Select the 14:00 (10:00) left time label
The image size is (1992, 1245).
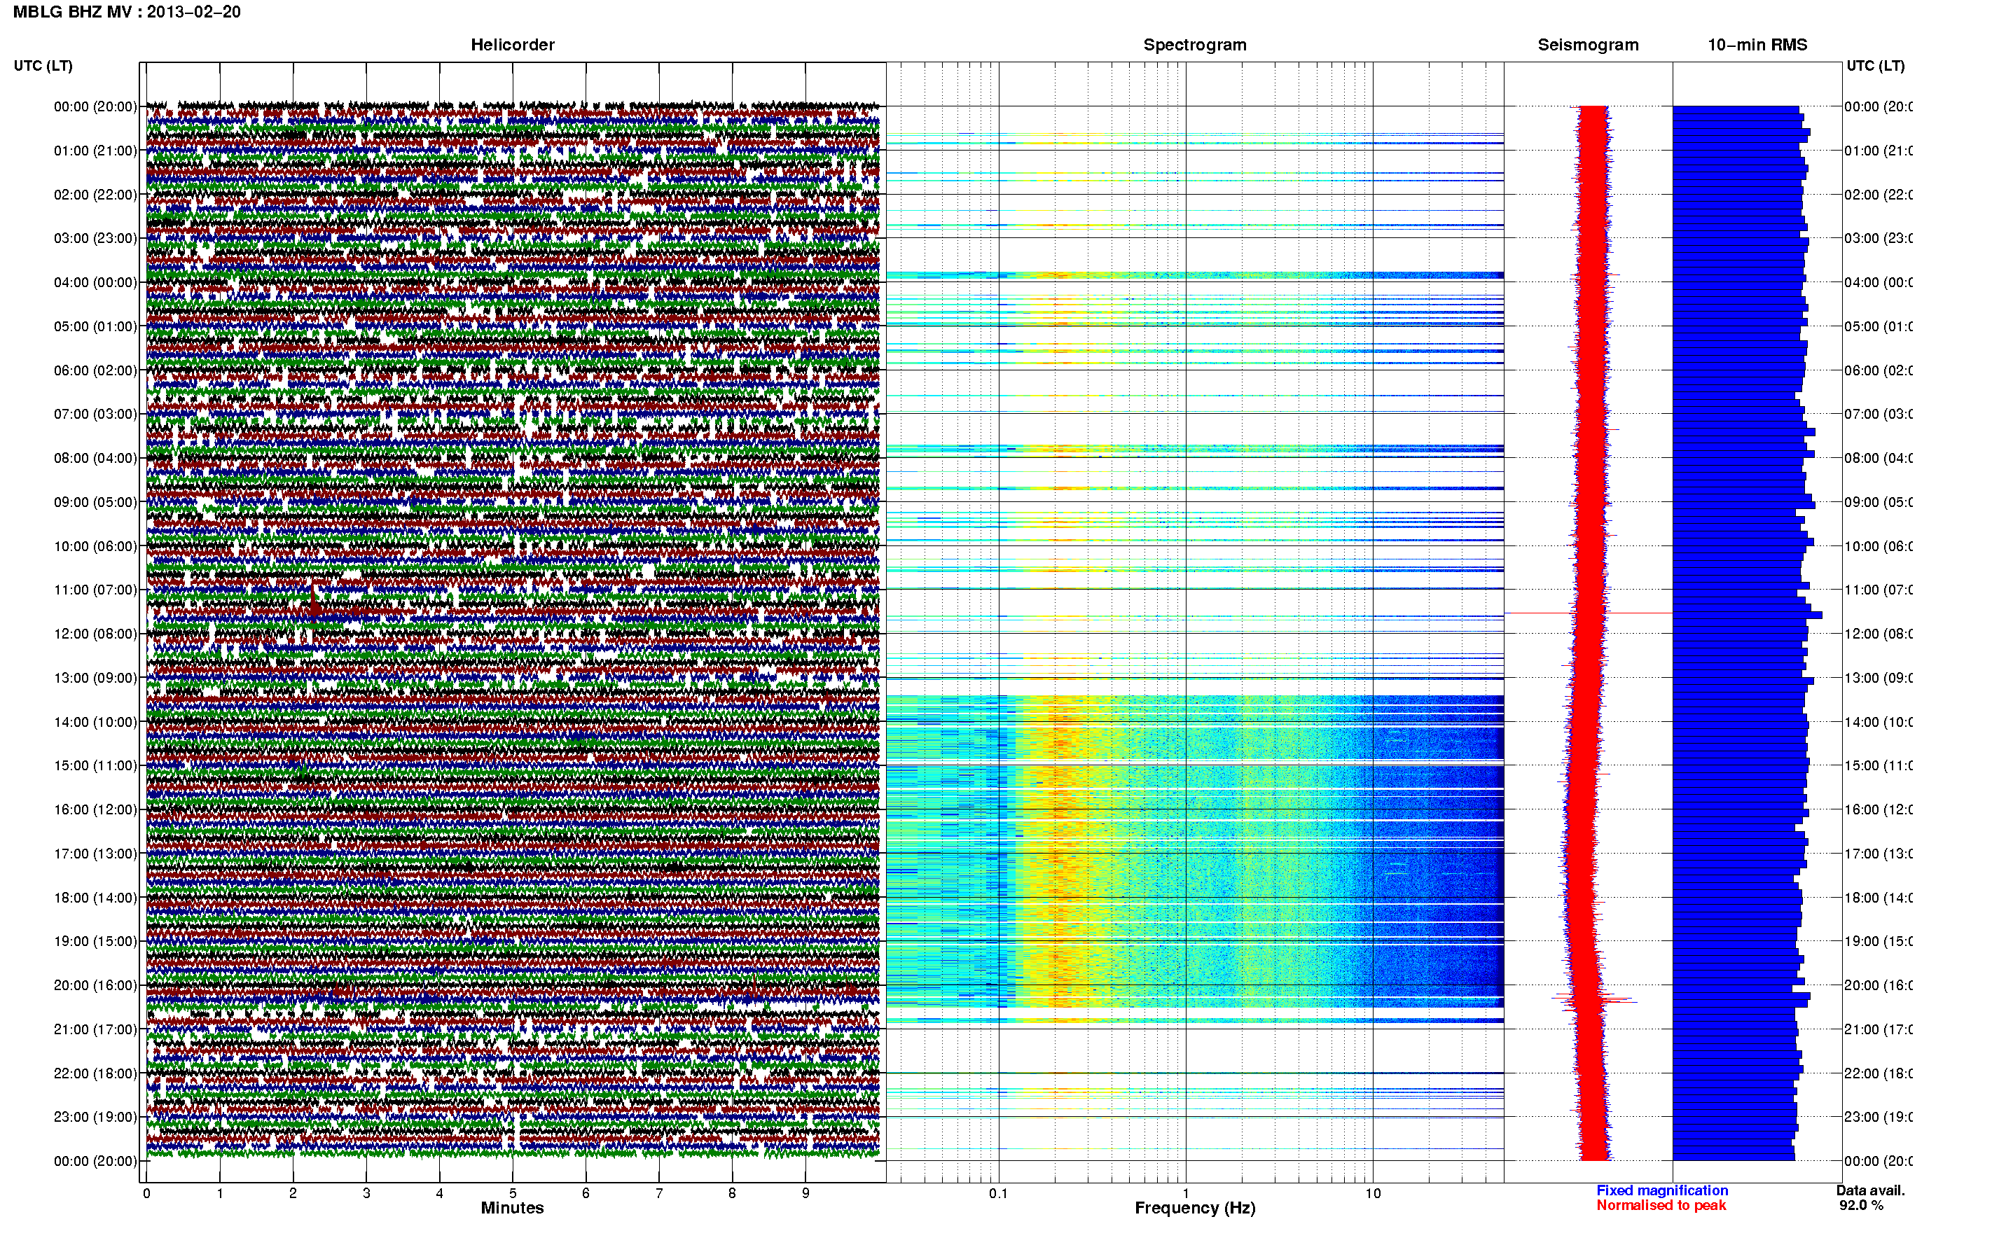pos(95,722)
